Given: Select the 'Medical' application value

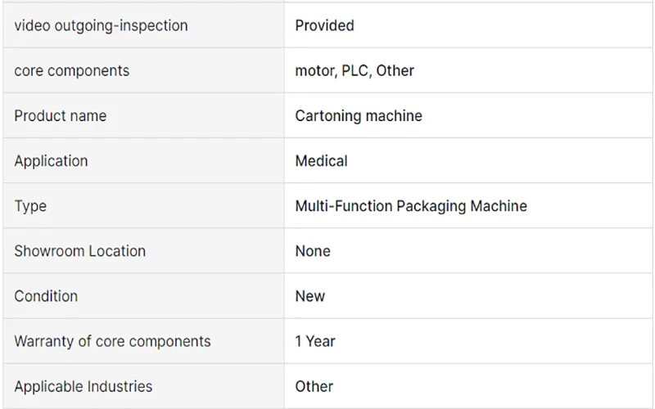Looking at the screenshot, I should pyautogui.click(x=321, y=161).
